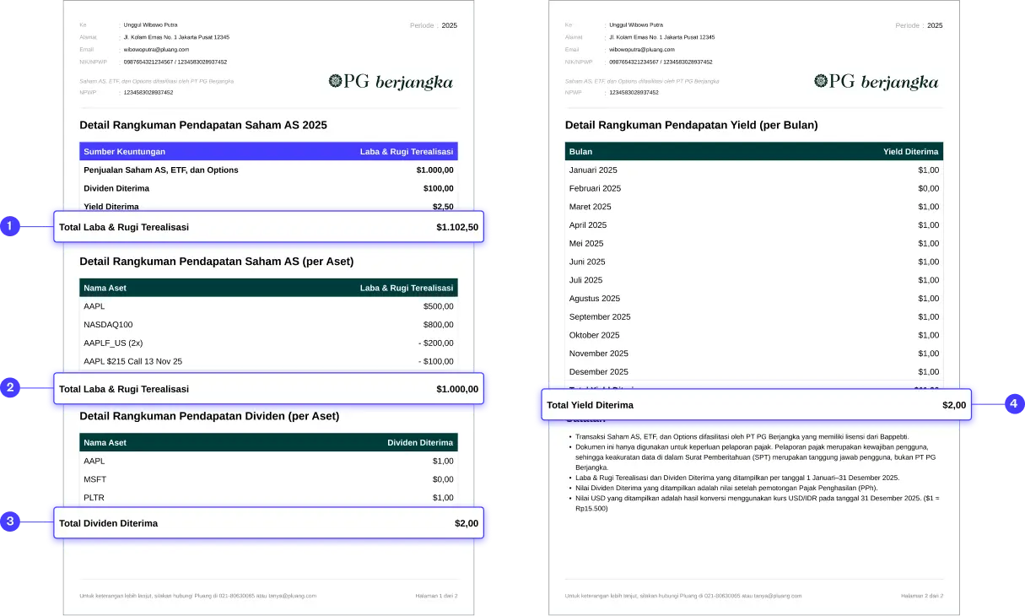Select the Total Dividen Diterima callout
This screenshot has height=616, width=1025.
point(268,523)
